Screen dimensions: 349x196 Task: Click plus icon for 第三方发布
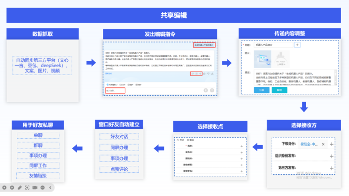(332, 168)
